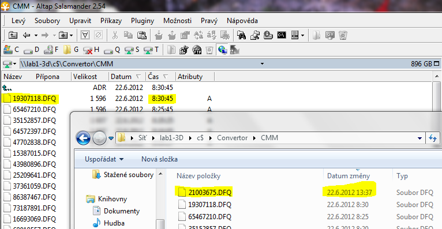Open the command shell icon
Screen dimensions: 442x229
[x=282, y=36]
